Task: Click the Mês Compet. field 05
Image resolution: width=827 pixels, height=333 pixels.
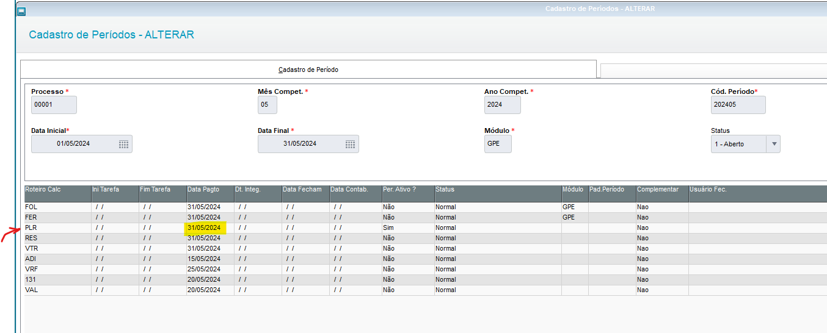Action: pos(268,105)
